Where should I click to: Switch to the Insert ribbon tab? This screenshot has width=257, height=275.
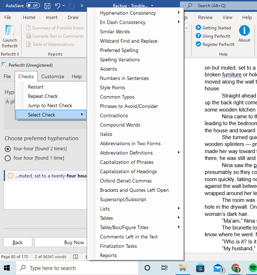(x=52, y=17)
